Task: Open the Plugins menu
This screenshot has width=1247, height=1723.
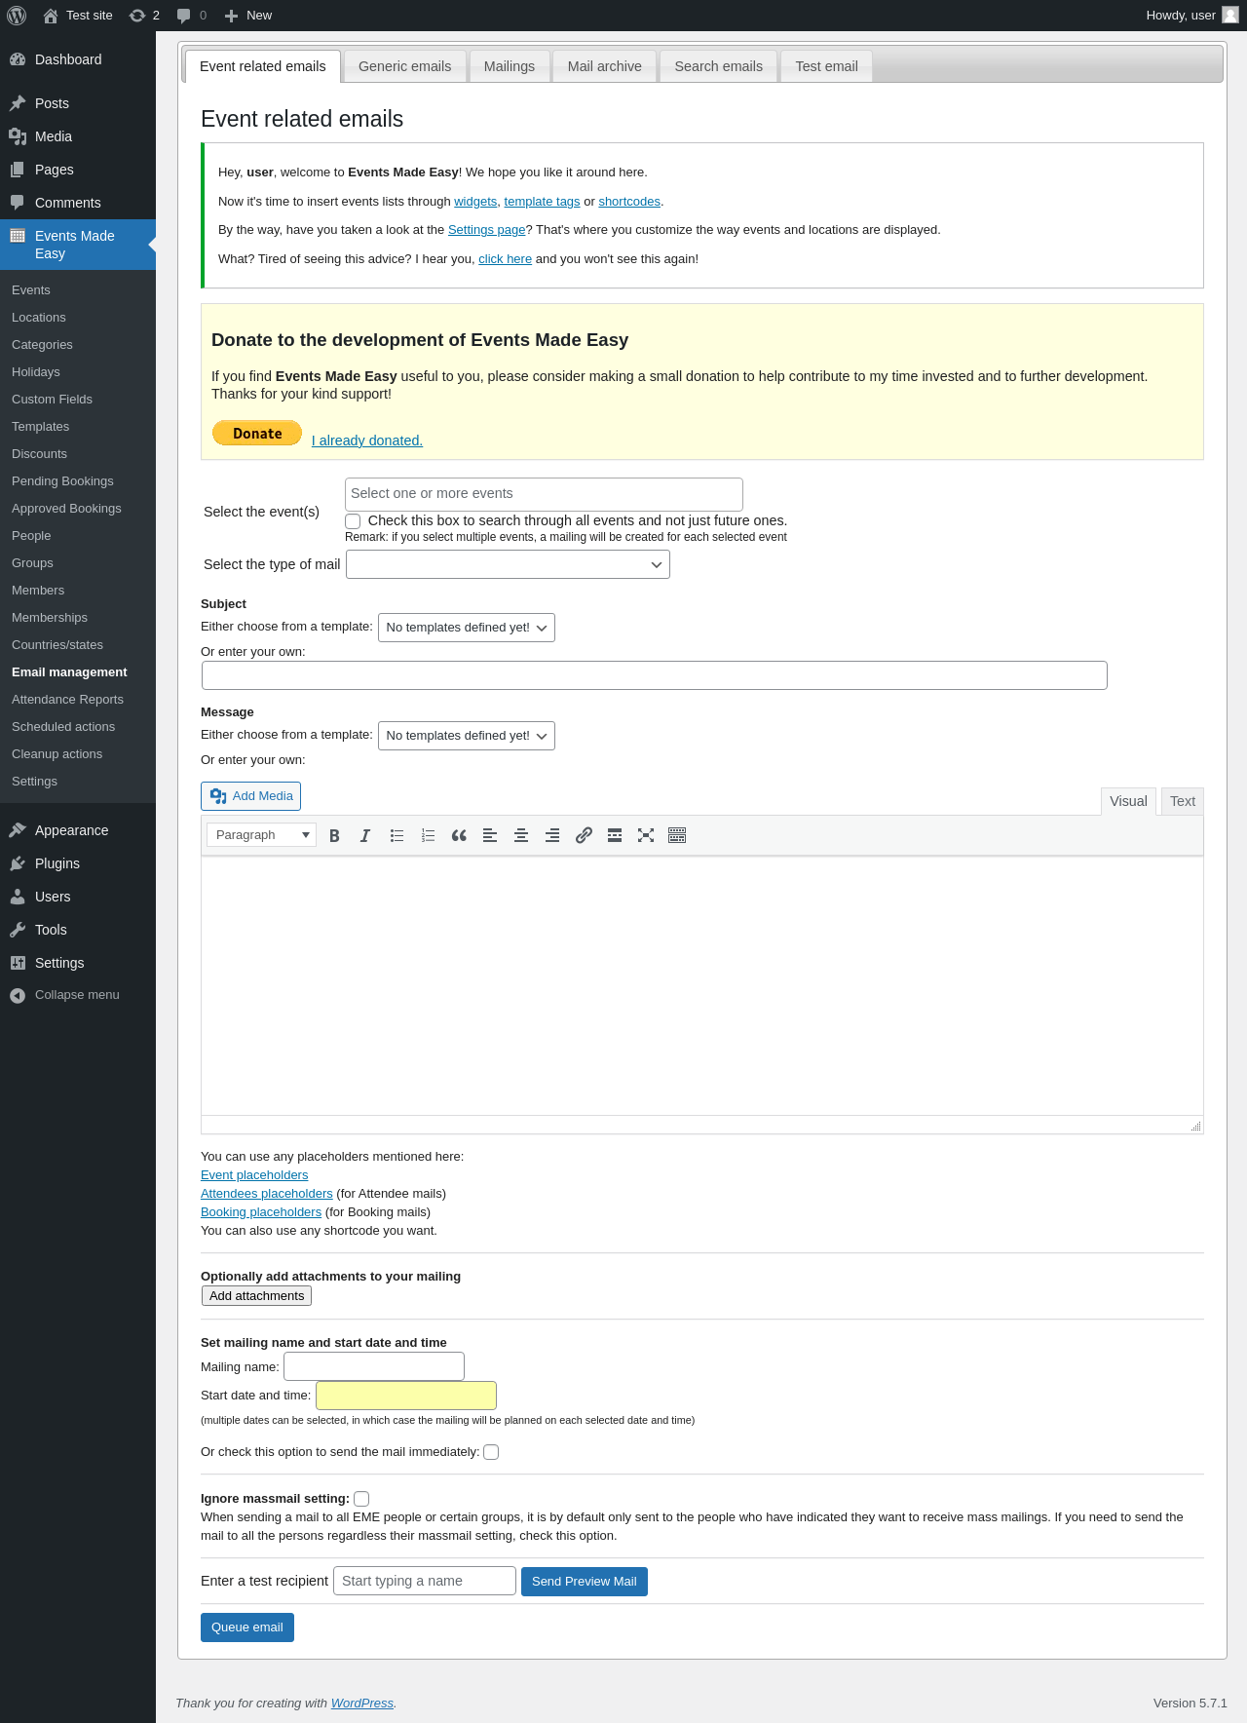Action: 78,863
